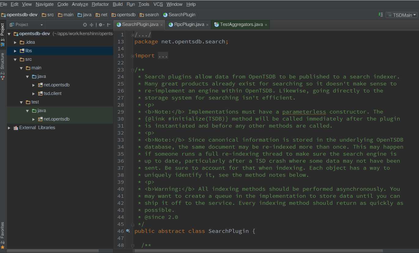Collapse the test folder

click(21, 102)
